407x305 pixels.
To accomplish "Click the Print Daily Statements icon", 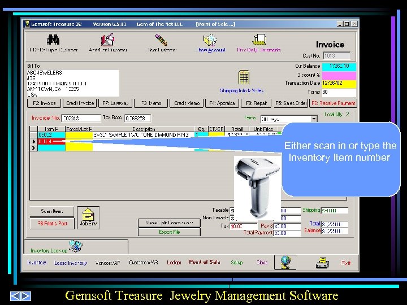I will (x=259, y=40).
